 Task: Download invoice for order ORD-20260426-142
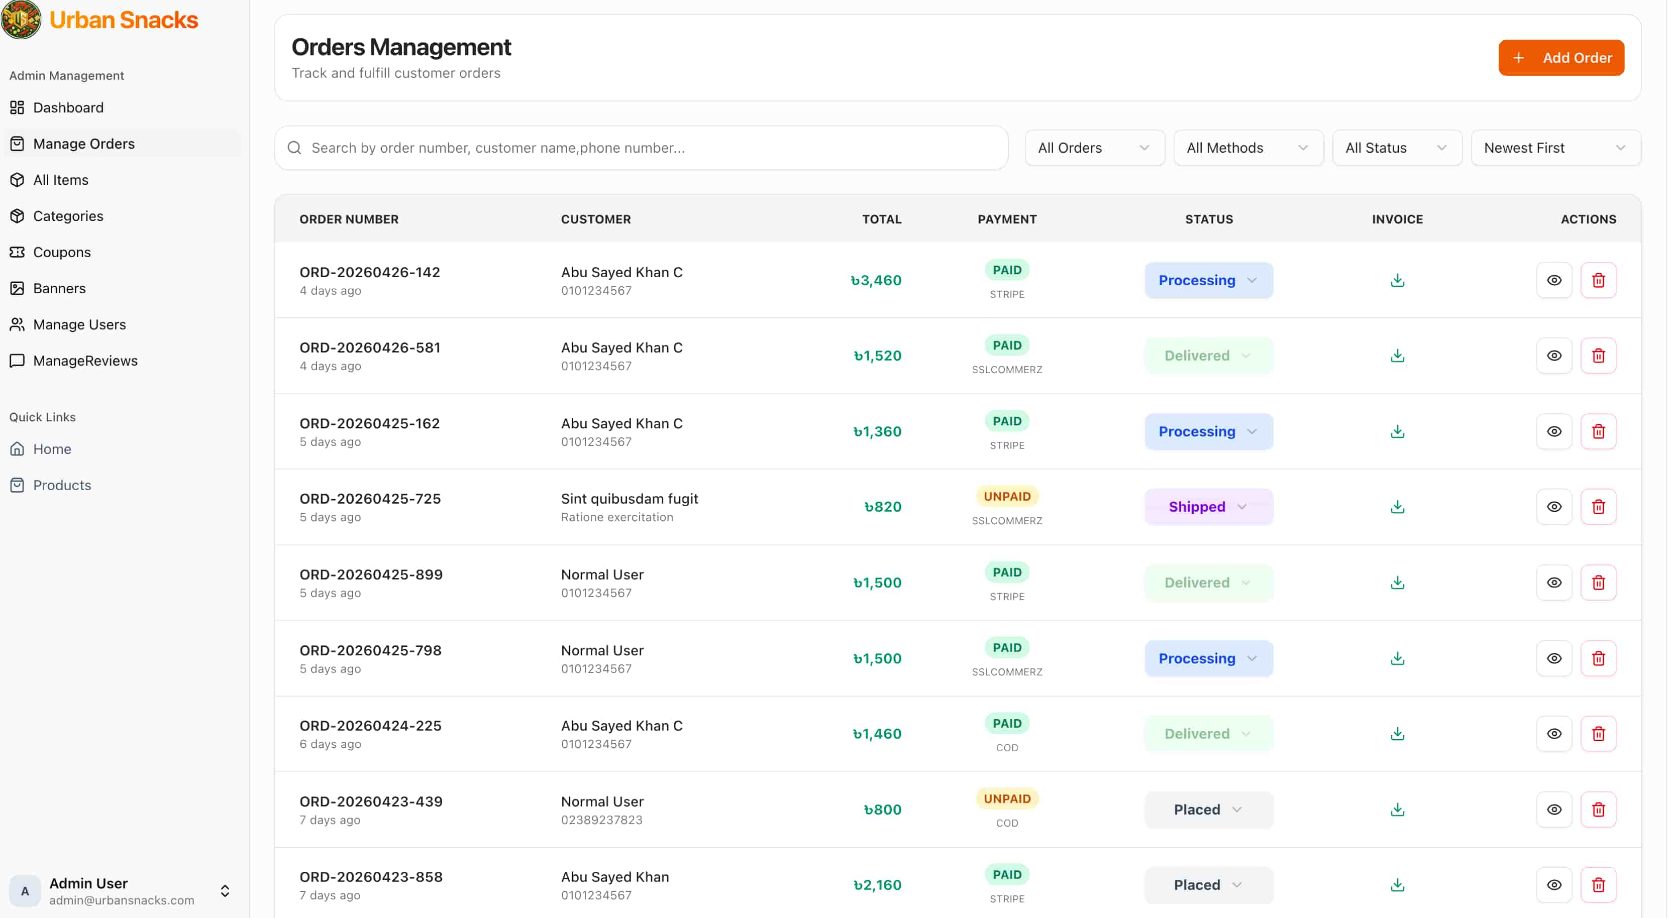pos(1397,280)
